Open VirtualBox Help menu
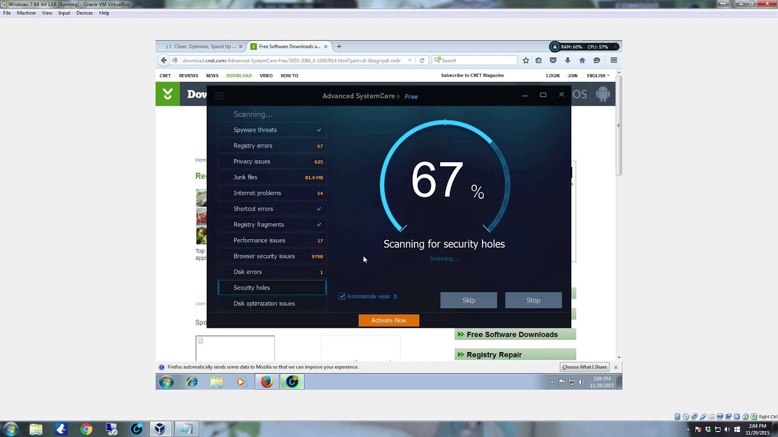The height and width of the screenshot is (437, 778). (104, 13)
